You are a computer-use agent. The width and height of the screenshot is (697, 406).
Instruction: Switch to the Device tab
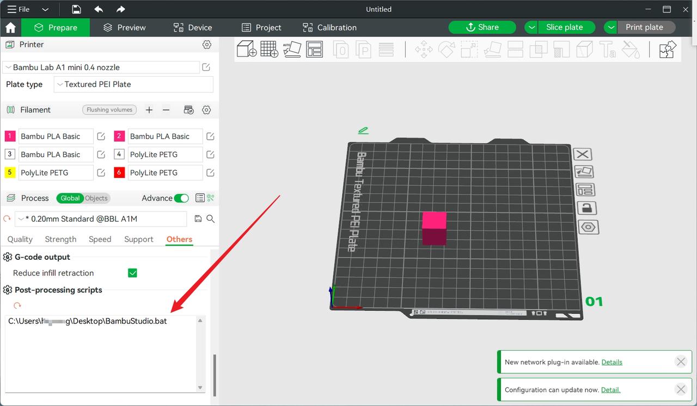[193, 28]
